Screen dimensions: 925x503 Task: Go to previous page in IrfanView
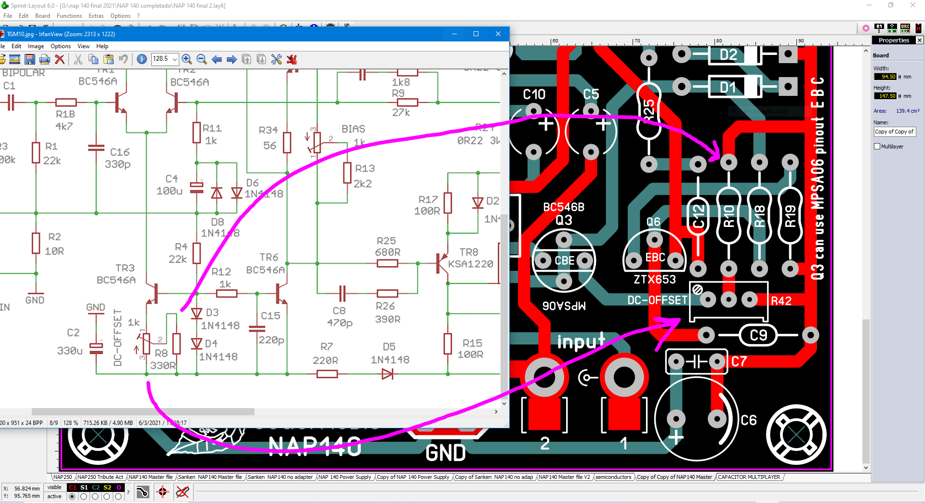point(247,59)
